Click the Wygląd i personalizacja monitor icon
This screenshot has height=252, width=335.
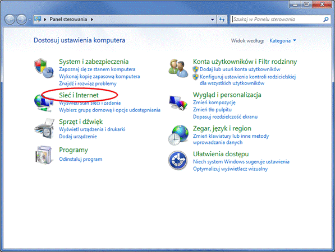click(x=178, y=103)
